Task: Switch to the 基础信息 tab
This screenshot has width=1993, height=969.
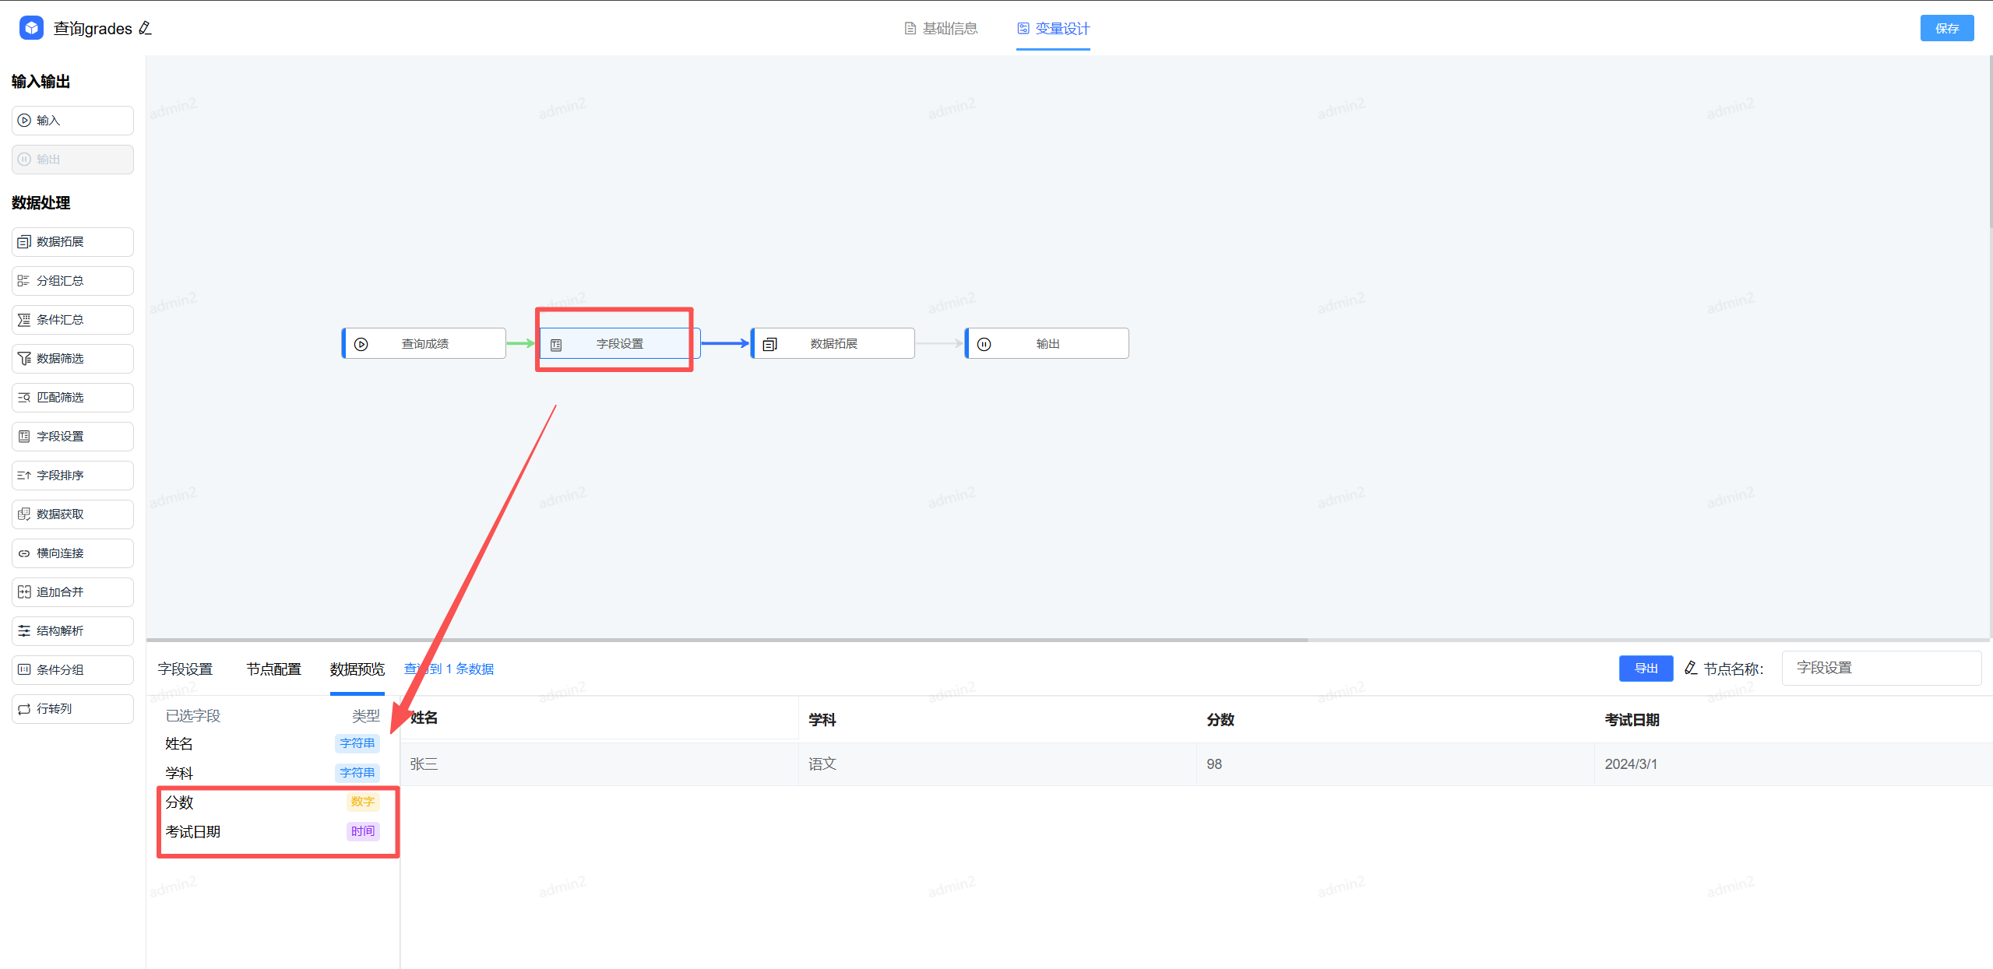Action: [941, 29]
